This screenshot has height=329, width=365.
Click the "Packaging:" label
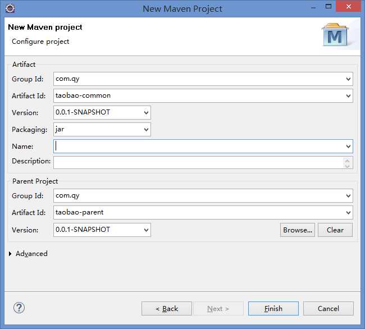pos(29,130)
